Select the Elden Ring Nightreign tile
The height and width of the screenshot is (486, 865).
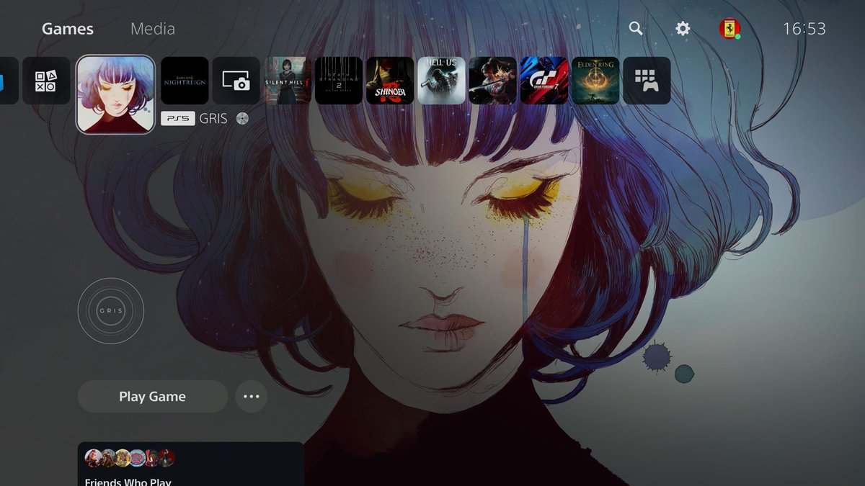pos(185,81)
